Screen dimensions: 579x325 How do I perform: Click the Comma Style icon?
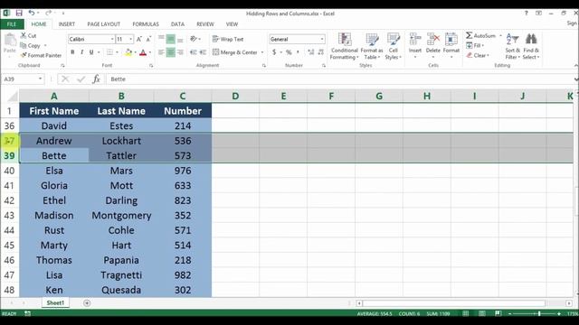click(x=298, y=52)
